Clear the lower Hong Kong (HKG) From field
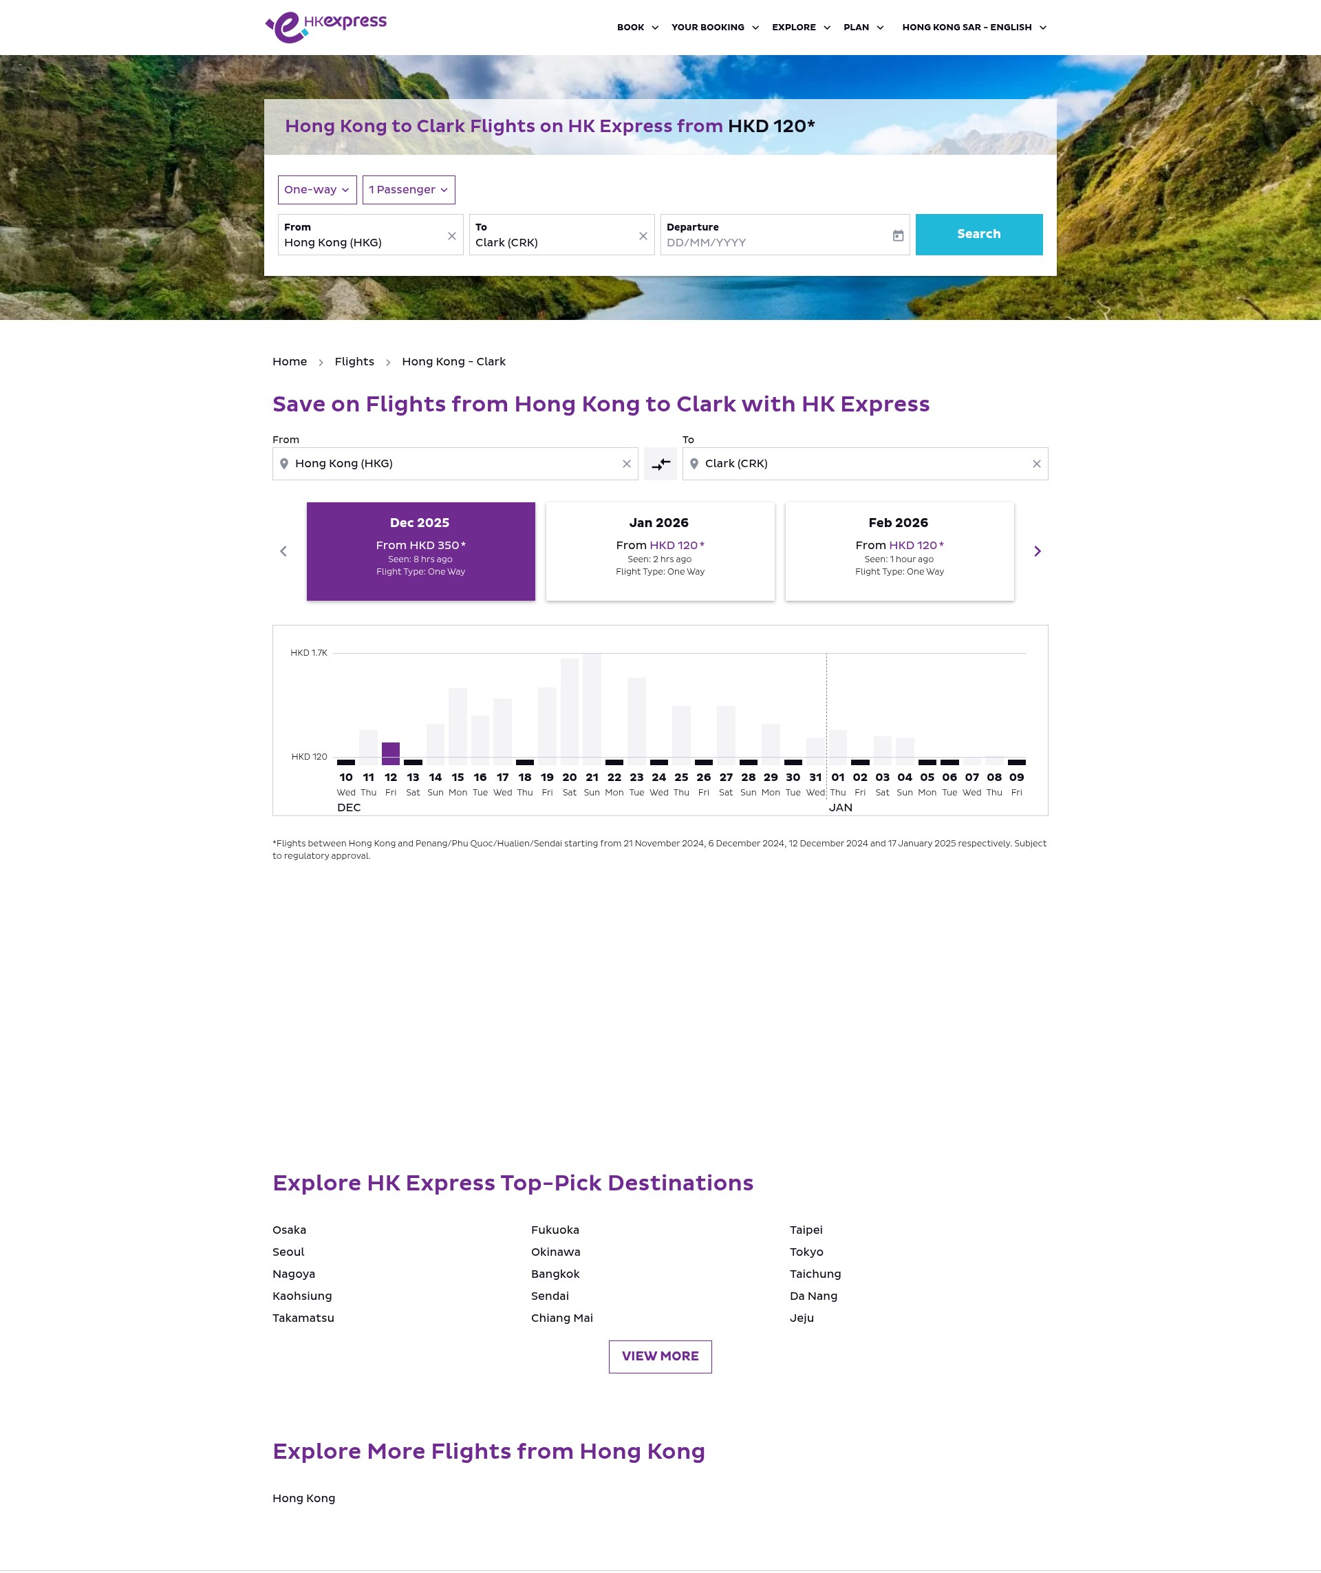The image size is (1321, 1573). 627,464
